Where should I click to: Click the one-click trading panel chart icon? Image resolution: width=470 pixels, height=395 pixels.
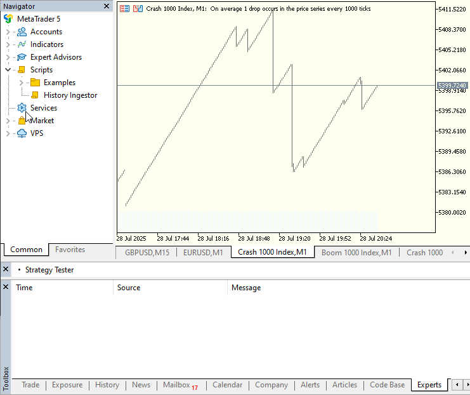point(138,9)
